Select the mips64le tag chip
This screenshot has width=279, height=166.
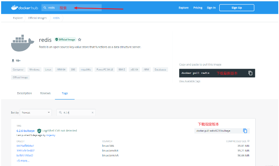(86, 70)
